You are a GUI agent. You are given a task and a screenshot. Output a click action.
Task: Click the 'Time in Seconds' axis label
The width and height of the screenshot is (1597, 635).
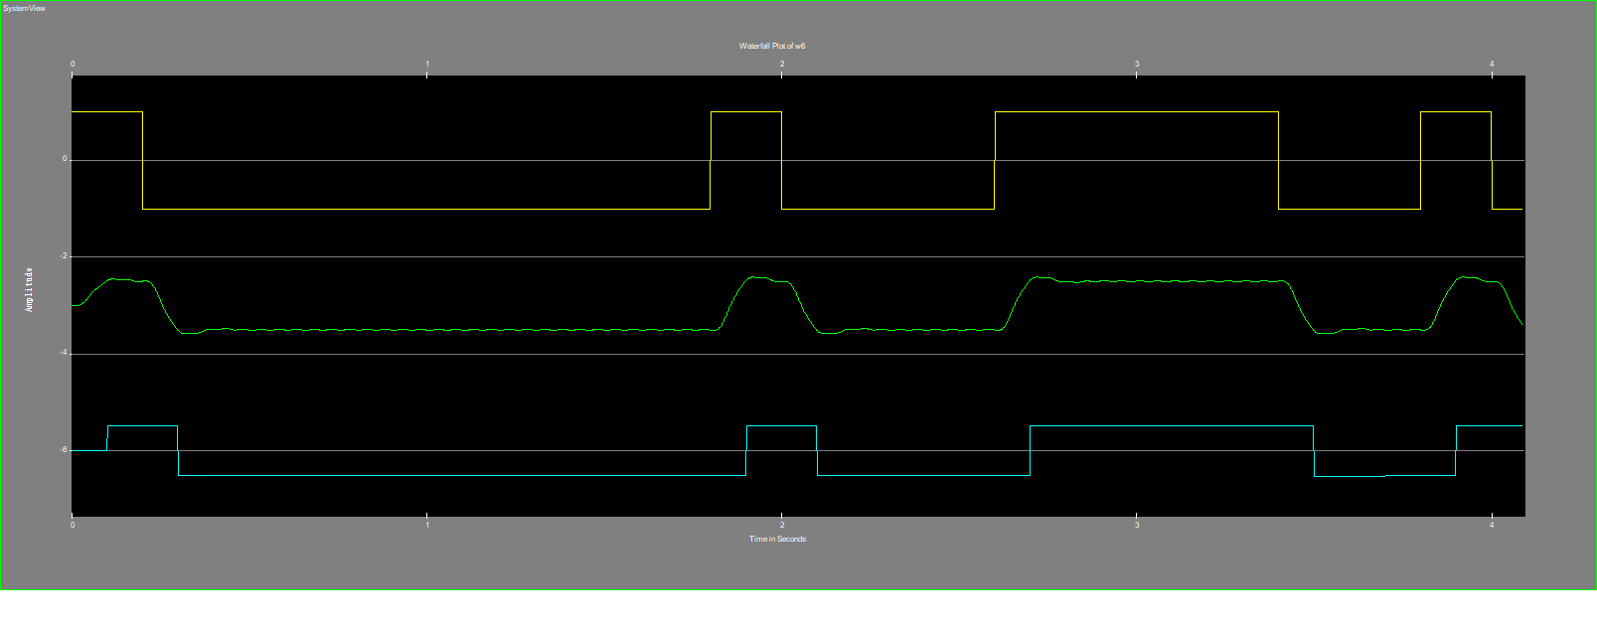(777, 539)
